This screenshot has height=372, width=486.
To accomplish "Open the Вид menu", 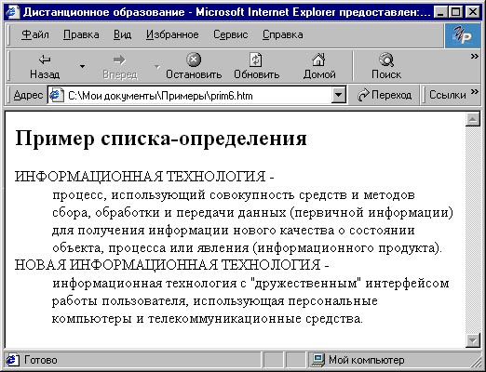I will click(122, 34).
